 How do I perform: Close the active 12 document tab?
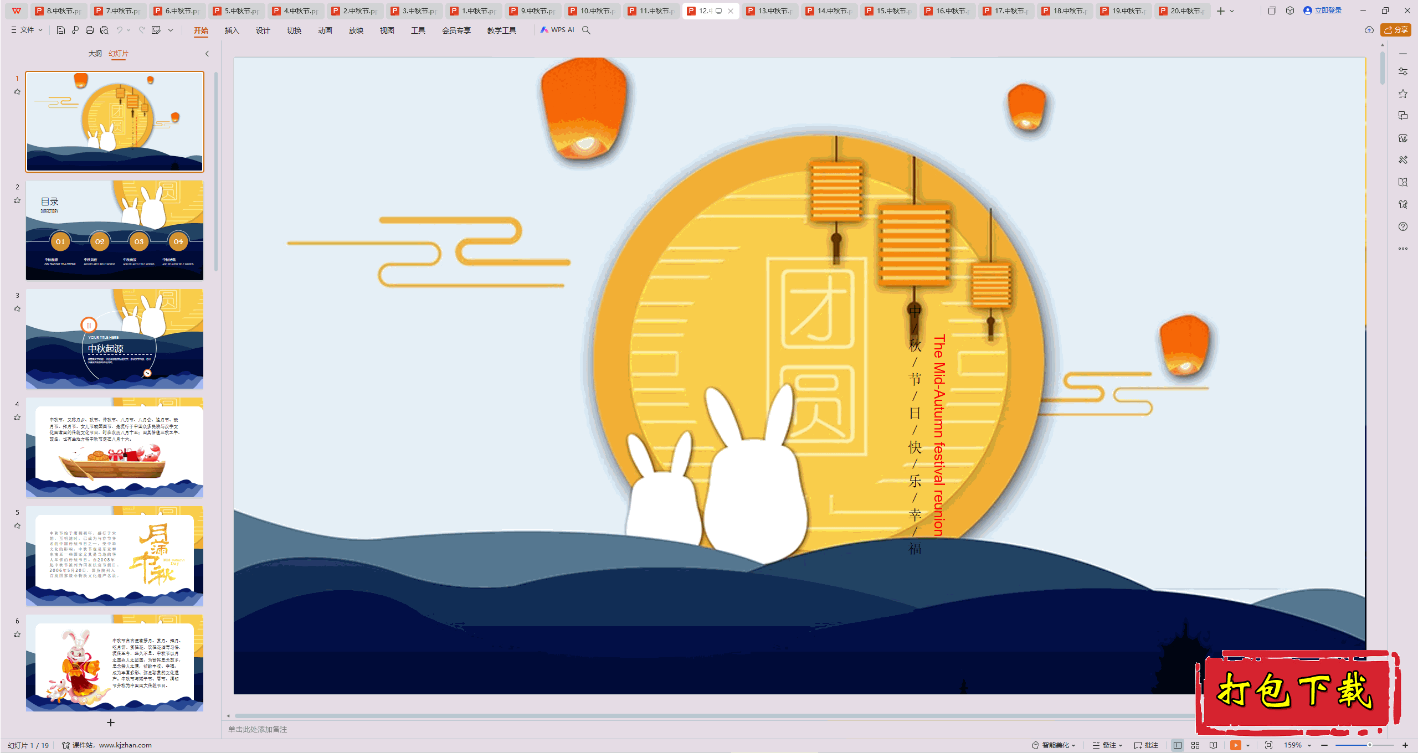point(731,11)
